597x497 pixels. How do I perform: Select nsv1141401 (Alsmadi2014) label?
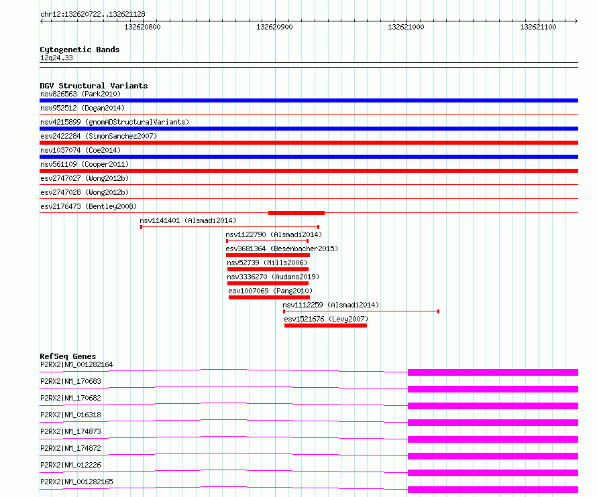point(188,220)
